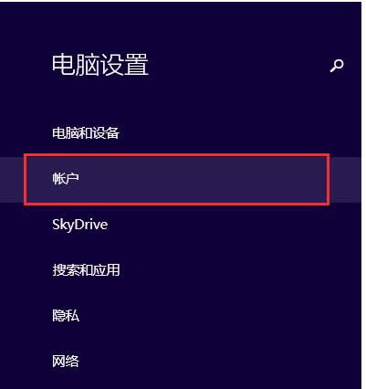
Task: Select the SkyDrive cloud storage category
Action: pyautogui.click(x=80, y=225)
